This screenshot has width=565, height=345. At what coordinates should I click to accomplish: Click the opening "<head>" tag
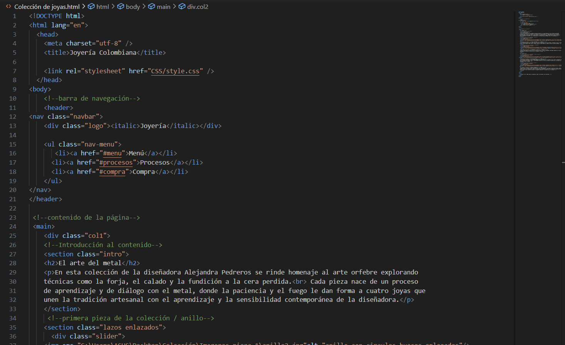coord(47,34)
